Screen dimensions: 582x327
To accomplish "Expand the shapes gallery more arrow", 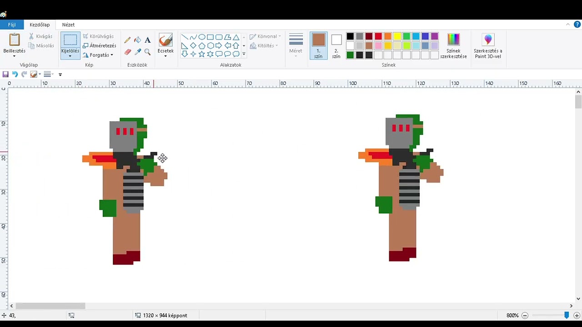I will [244, 54].
